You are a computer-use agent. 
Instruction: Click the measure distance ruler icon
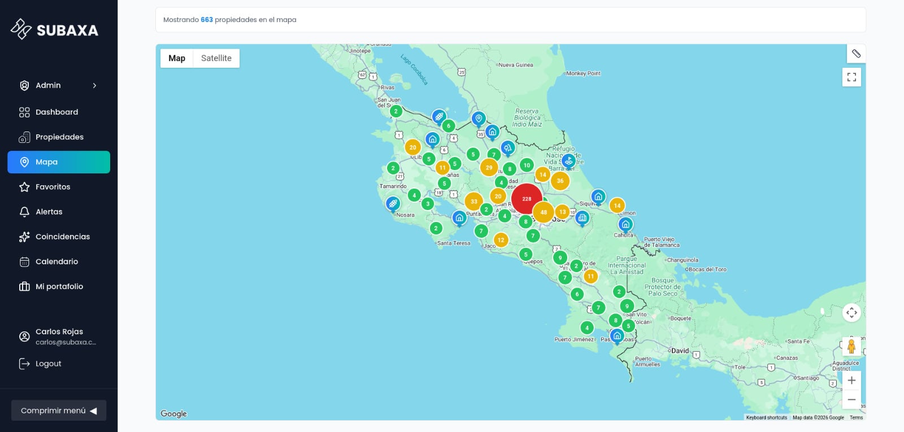[856, 54]
